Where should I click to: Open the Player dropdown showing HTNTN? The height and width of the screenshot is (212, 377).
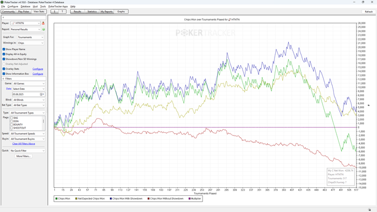coord(25,23)
